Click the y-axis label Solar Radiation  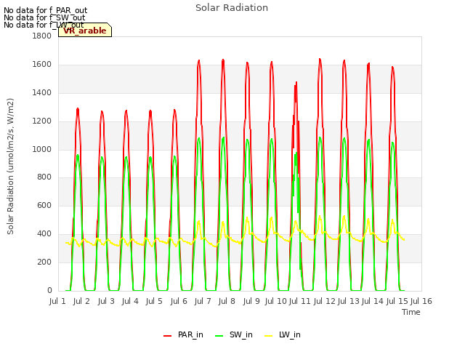10,167
